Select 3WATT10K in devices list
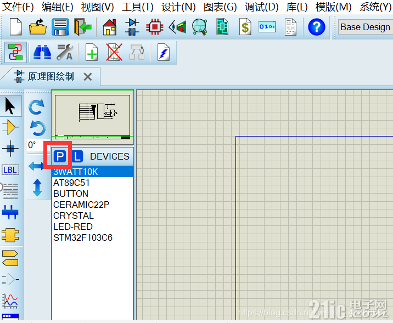Viewport: 393px width, 323px height. click(x=92, y=172)
